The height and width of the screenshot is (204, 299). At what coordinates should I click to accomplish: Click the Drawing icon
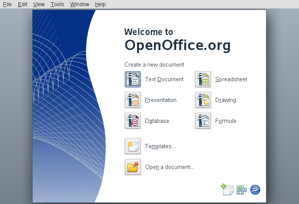click(203, 100)
